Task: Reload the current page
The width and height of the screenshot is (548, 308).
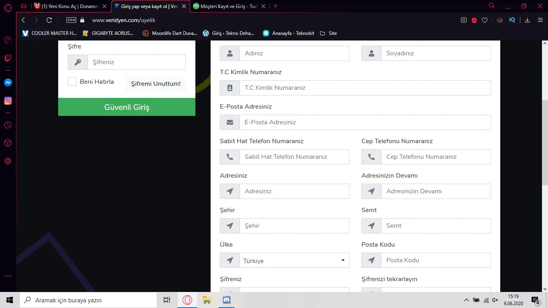Action: coord(49,20)
